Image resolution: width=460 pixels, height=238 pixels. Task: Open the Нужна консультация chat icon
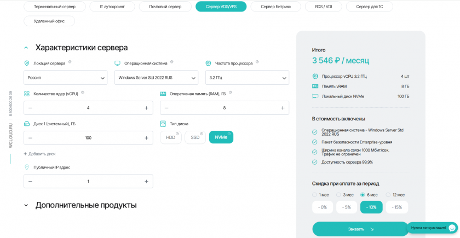pos(452,227)
